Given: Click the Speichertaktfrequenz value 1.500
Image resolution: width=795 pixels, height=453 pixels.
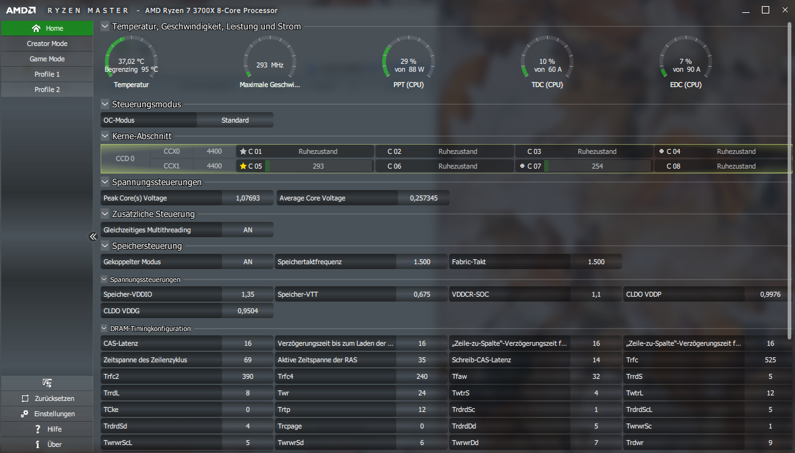Looking at the screenshot, I should [422, 262].
